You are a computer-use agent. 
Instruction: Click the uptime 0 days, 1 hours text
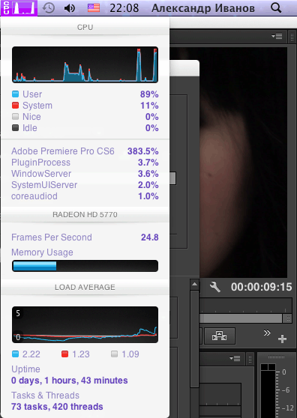click(70, 381)
